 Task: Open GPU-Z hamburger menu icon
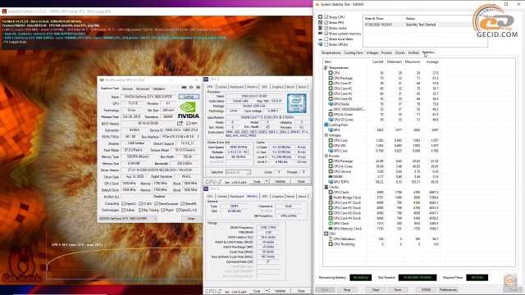click(199, 88)
